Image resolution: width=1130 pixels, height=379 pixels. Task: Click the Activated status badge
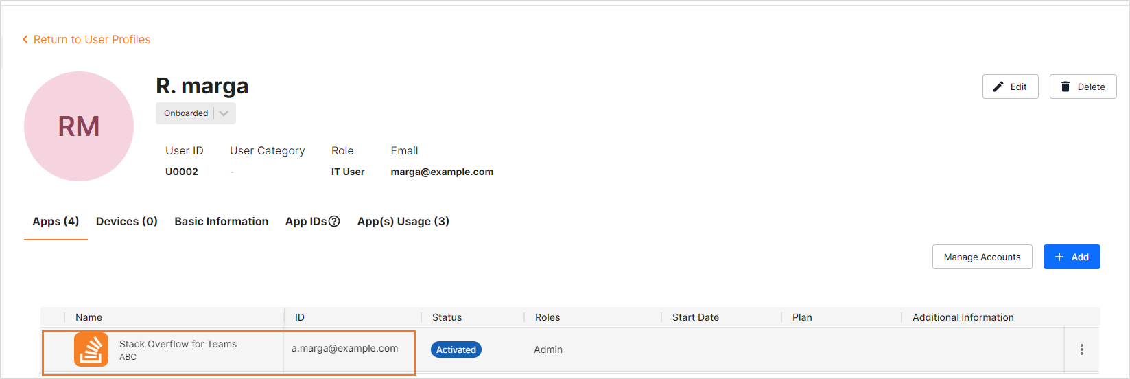pos(456,349)
